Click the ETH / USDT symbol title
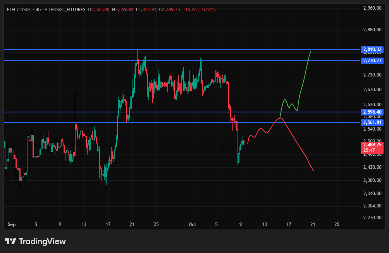 pos(19,10)
